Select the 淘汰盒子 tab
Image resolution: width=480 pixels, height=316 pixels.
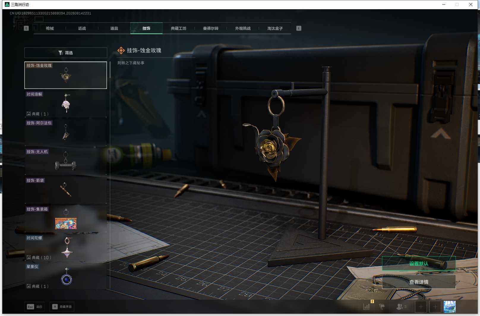tap(275, 28)
